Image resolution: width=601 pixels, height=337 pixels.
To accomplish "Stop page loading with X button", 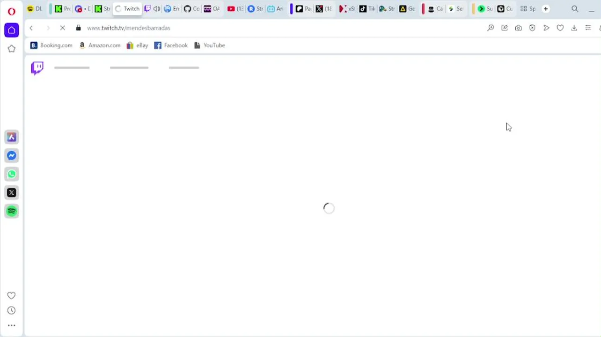I will pyautogui.click(x=62, y=28).
